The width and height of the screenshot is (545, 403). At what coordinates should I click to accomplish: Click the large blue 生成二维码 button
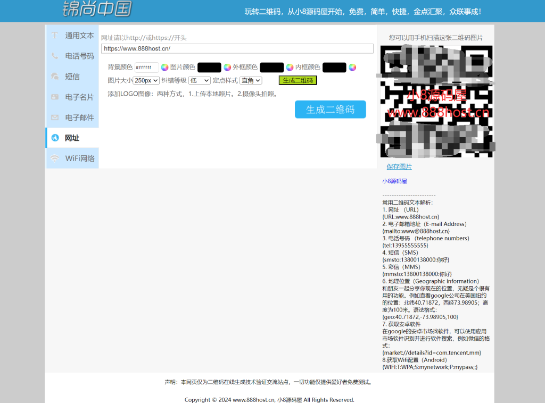[x=330, y=110]
